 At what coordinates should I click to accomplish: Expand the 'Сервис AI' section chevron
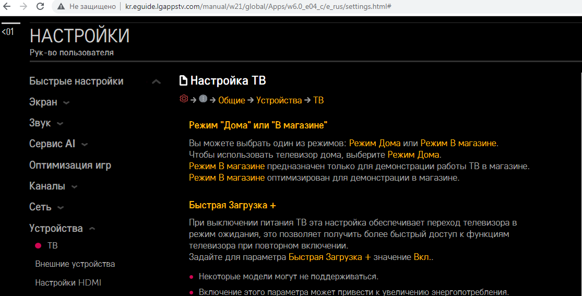(x=85, y=145)
